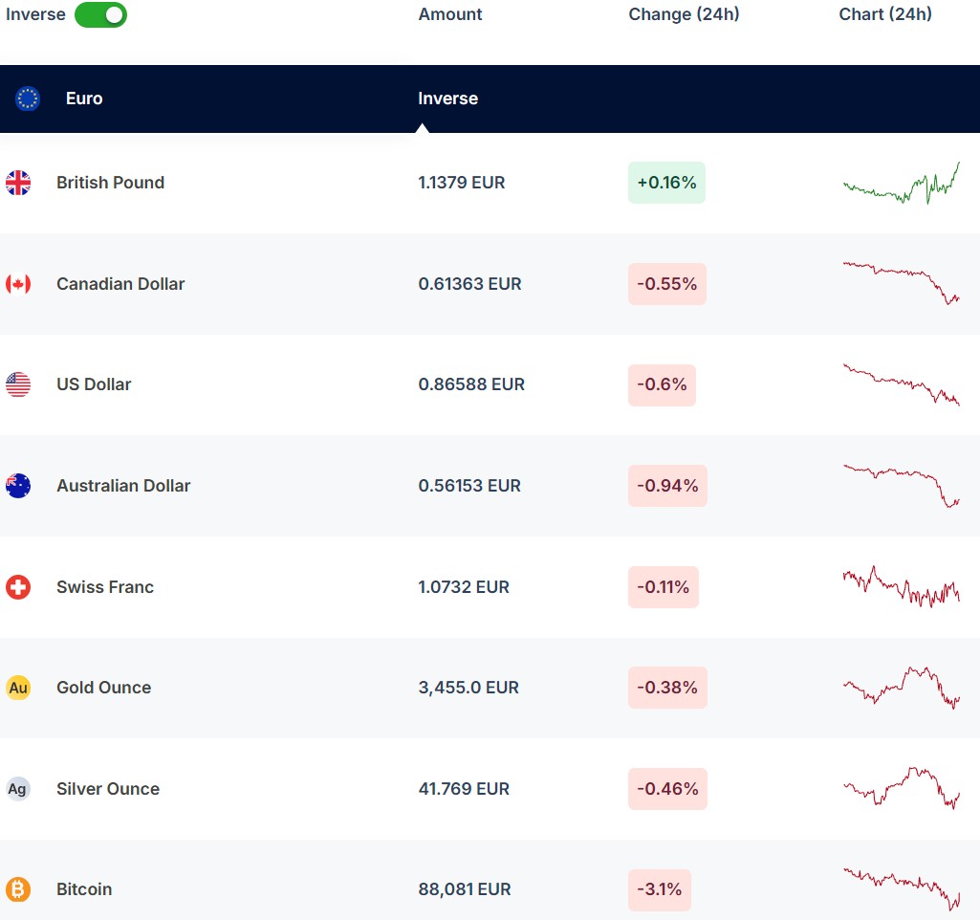Click the Bitcoin logo icon

point(18,889)
